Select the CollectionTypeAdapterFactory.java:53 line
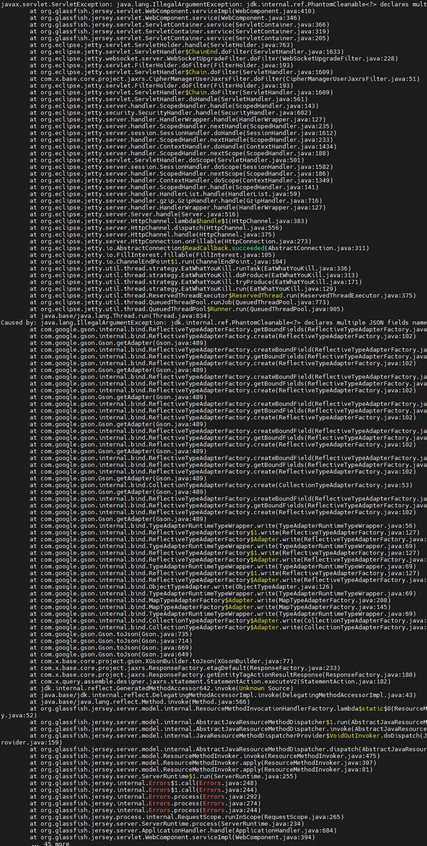The height and width of the screenshot is (846, 427). tap(221, 485)
